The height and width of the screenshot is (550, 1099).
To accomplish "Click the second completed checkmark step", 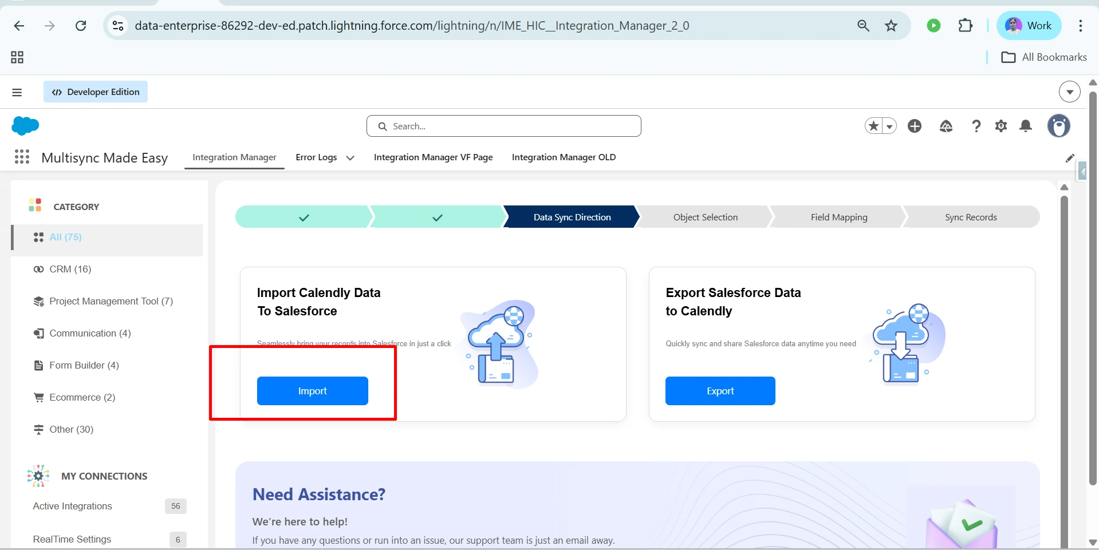I will tap(438, 217).
